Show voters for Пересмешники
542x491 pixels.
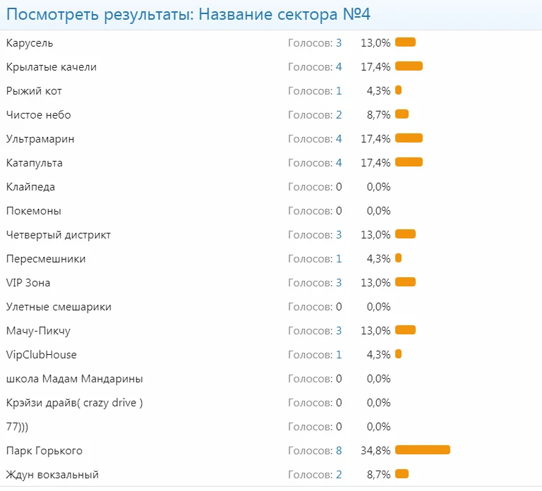coord(339,259)
